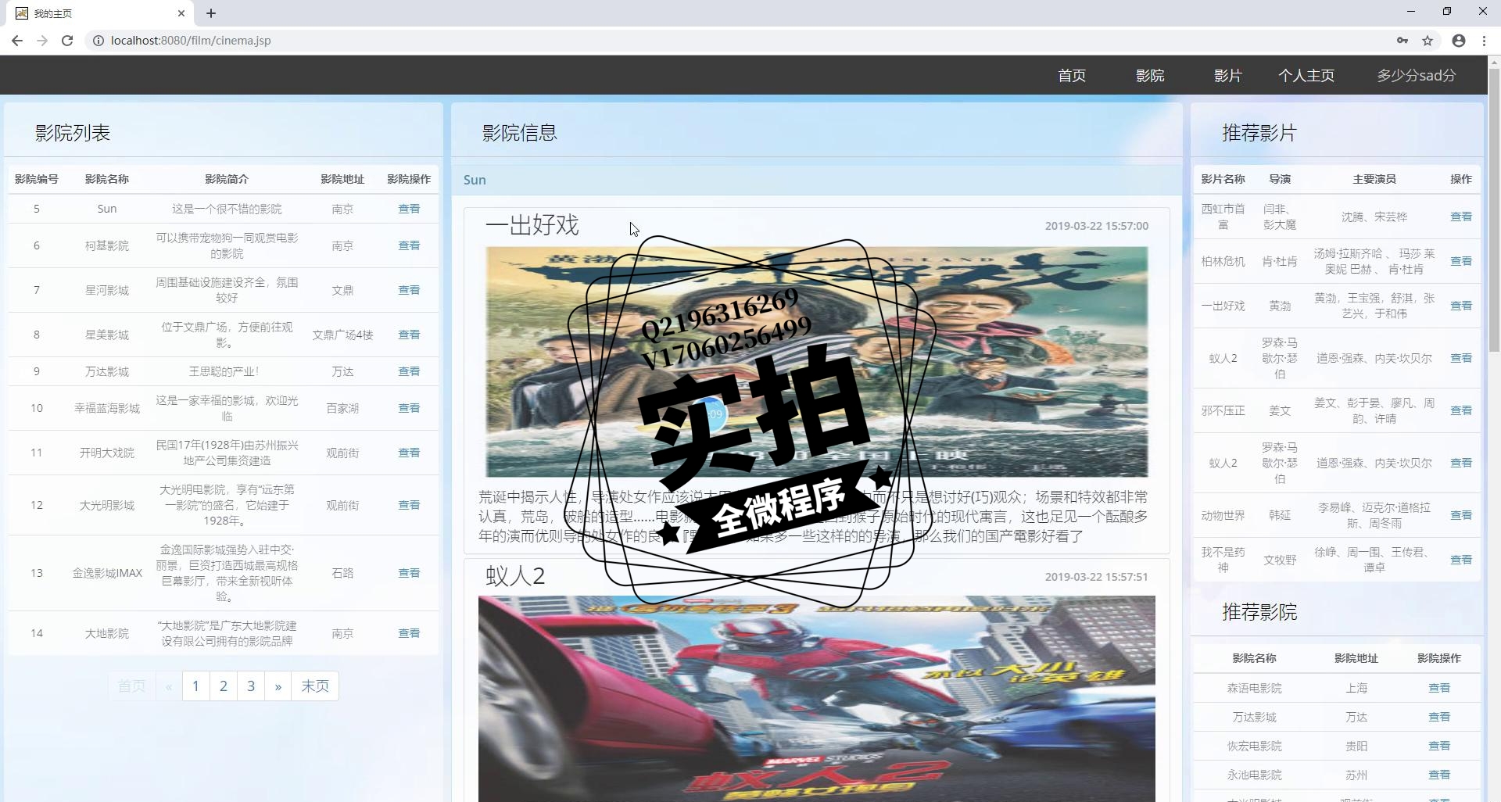Open 影院 navigation item

click(x=1150, y=76)
